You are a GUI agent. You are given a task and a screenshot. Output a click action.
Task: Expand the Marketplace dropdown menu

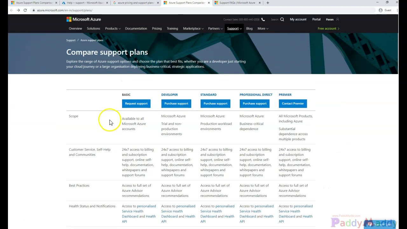pos(193,29)
